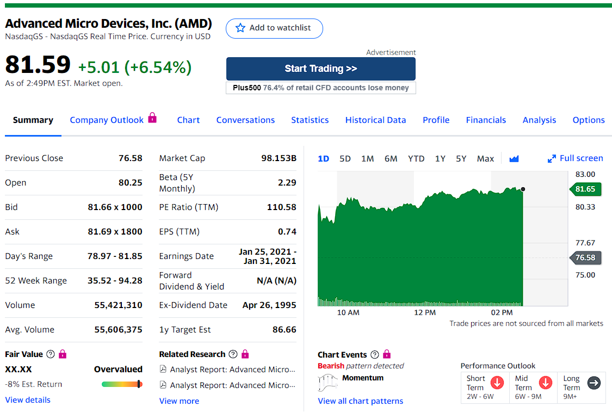
Task: Go to the Chart tab
Action: [x=189, y=120]
